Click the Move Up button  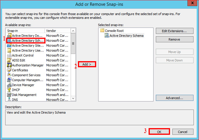174,52
